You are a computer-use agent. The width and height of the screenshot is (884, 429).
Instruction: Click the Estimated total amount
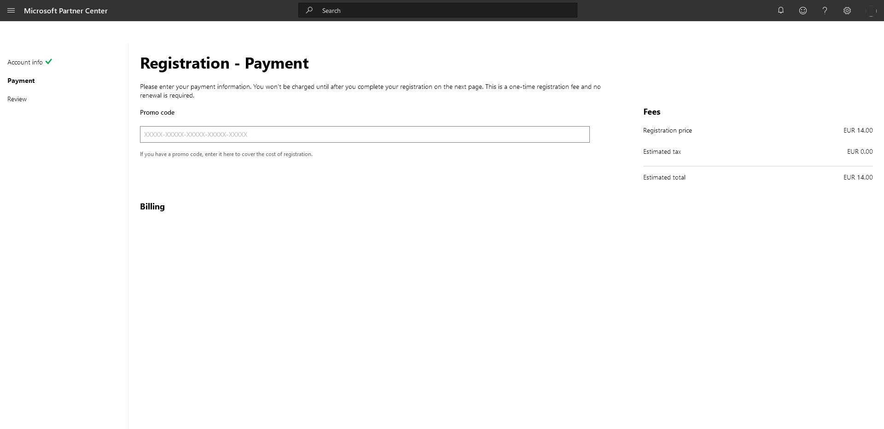click(858, 177)
